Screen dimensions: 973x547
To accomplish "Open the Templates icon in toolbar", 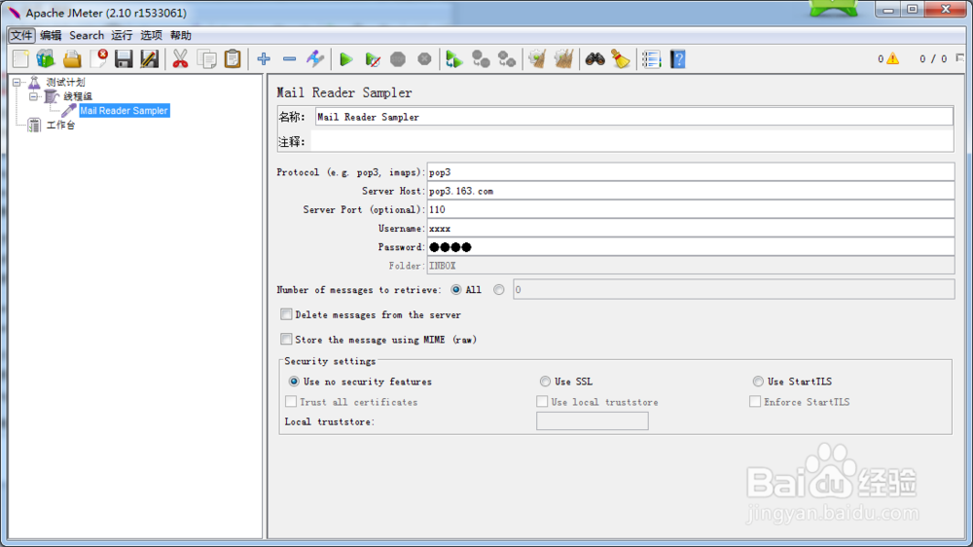I will click(46, 59).
